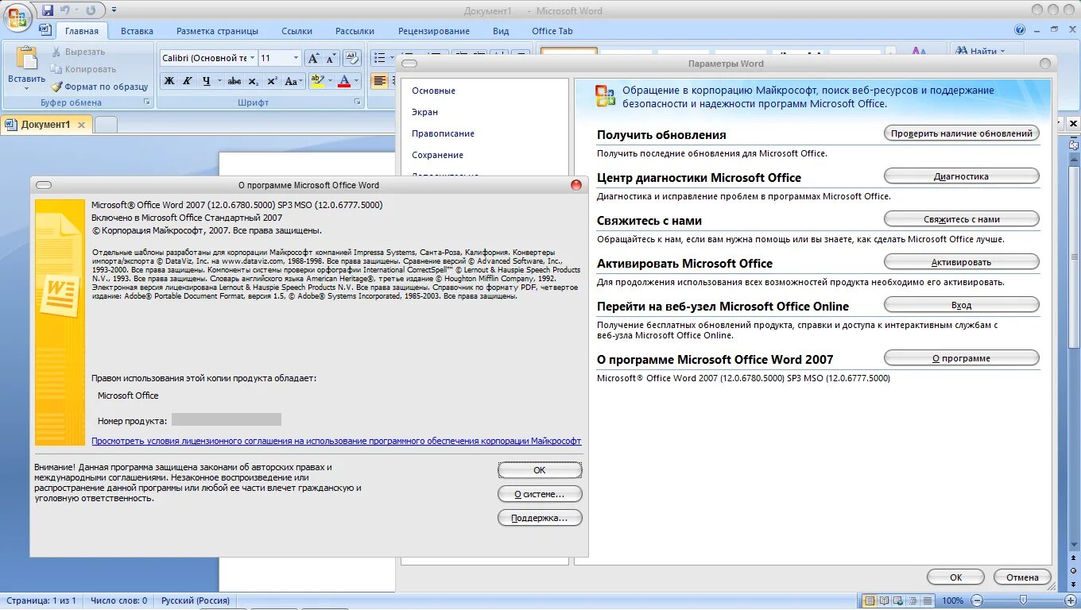This screenshot has width=1081, height=610.
Task: Select Сохранение category in Word Options
Action: point(437,155)
